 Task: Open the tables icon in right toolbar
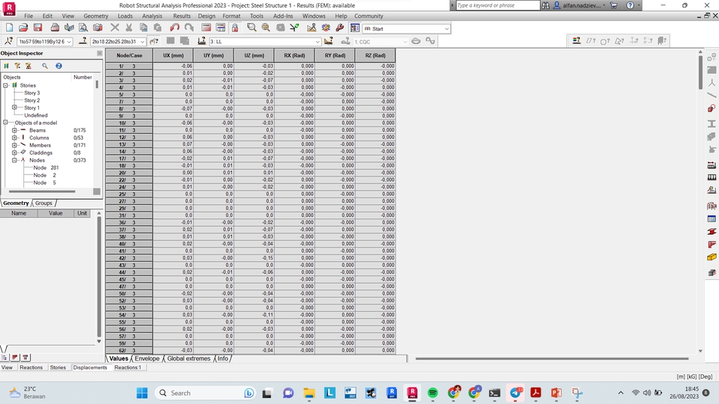pyautogui.click(x=712, y=219)
